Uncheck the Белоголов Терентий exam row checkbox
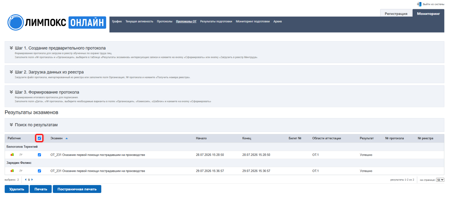The height and width of the screenshot is (200, 449). pos(39,155)
